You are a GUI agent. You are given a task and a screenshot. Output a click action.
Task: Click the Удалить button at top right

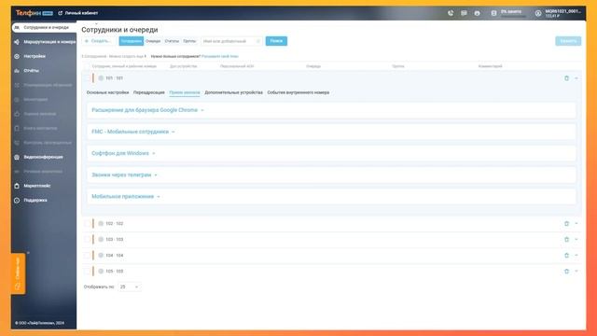[x=568, y=41]
